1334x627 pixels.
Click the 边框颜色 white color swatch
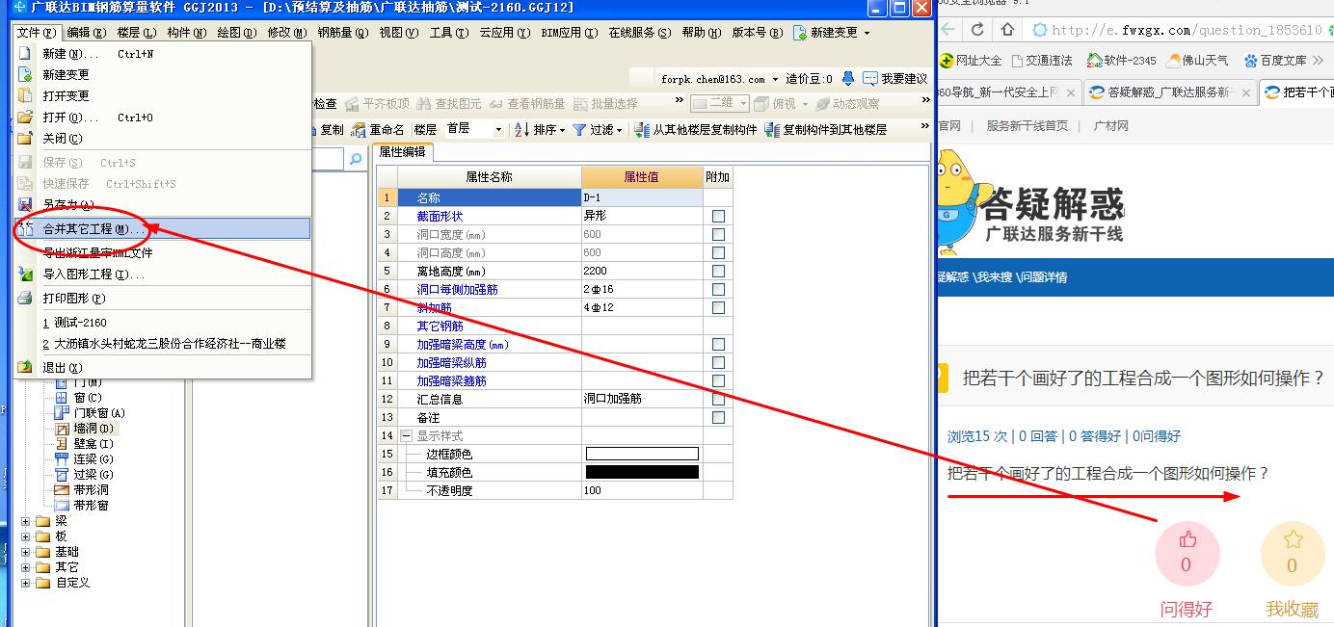(x=642, y=455)
